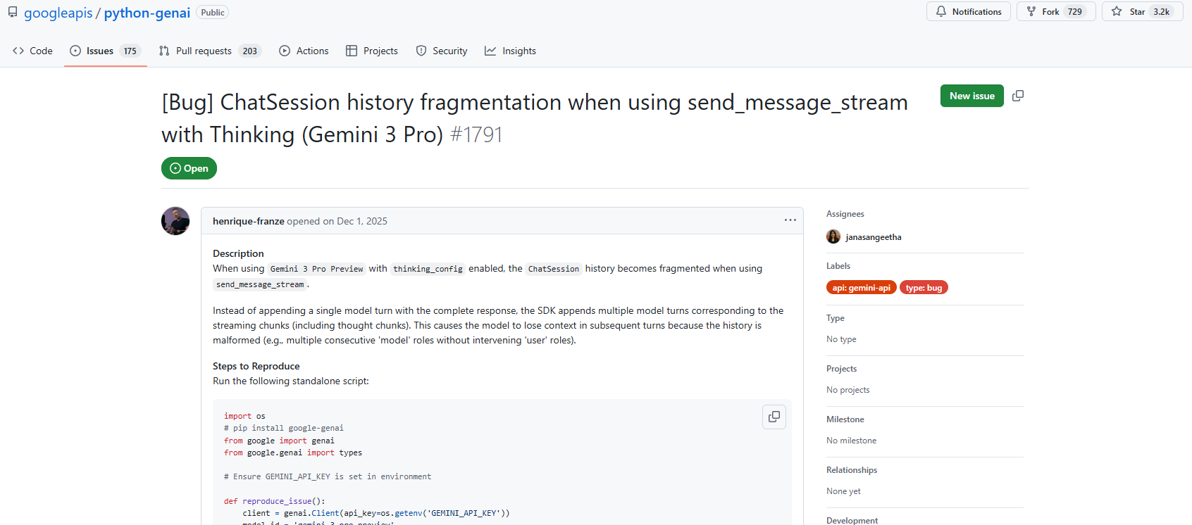This screenshot has width=1192, height=525.
Task: Click the 'Relationships' sidebar heading
Action: 852,470
